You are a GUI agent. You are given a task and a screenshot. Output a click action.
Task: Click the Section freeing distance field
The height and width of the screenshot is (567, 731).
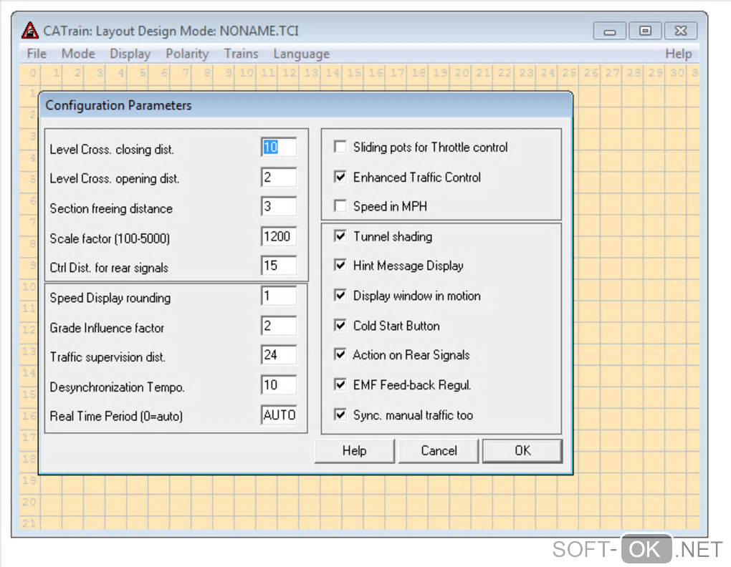tap(279, 207)
